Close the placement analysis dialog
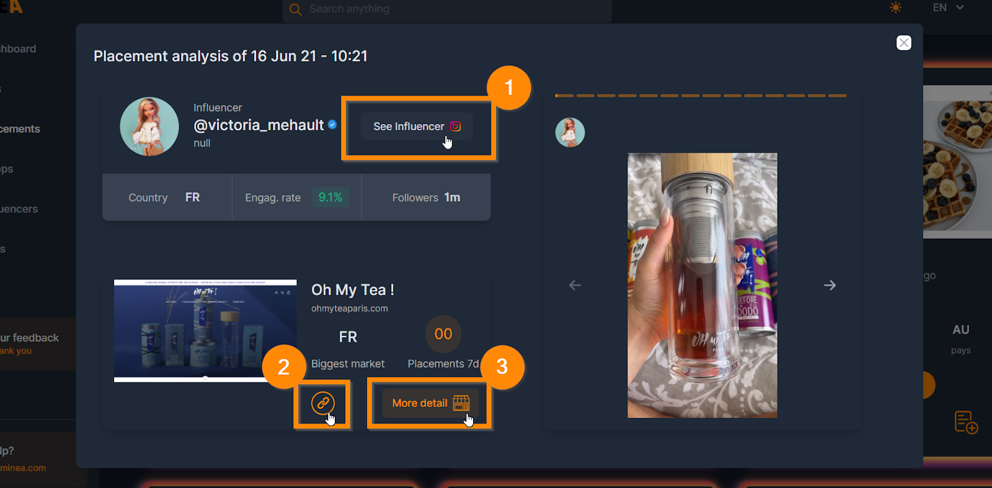This screenshot has height=488, width=992. coord(904,43)
